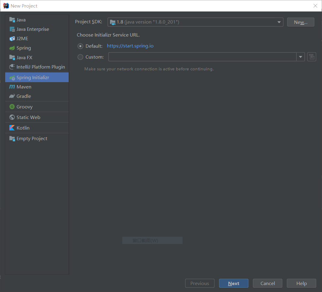Click the disabled Previous button
Viewport: 322px width, 292px height.
click(200, 283)
